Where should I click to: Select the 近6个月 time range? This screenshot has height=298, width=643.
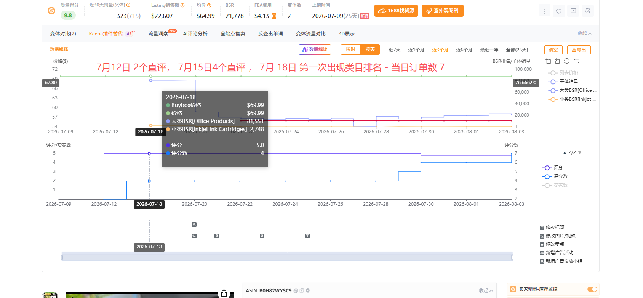click(464, 50)
